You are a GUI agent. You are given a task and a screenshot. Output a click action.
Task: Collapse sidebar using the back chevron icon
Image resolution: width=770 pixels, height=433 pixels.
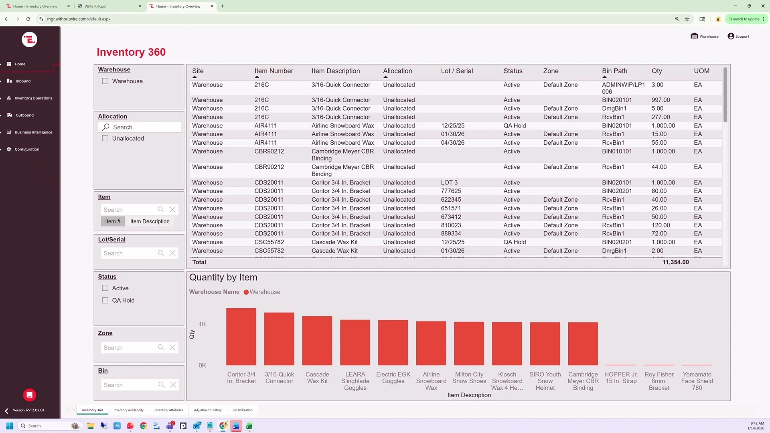(6, 411)
